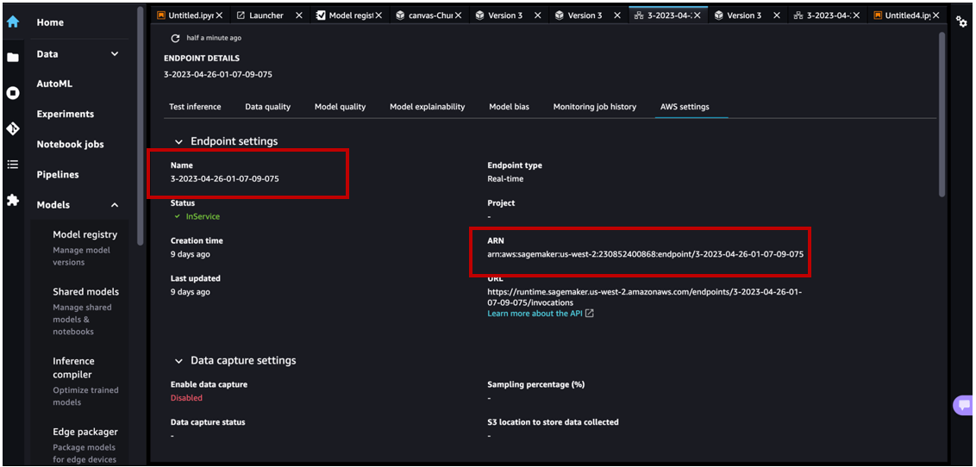This screenshot has height=467, width=976.
Task: Close the Untitled4.ipynb tab
Action: 936,16
